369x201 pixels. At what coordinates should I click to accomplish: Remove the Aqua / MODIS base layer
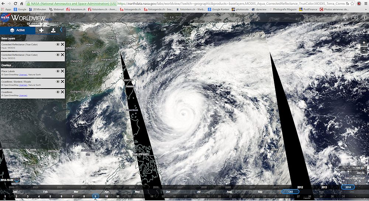tap(62, 44)
